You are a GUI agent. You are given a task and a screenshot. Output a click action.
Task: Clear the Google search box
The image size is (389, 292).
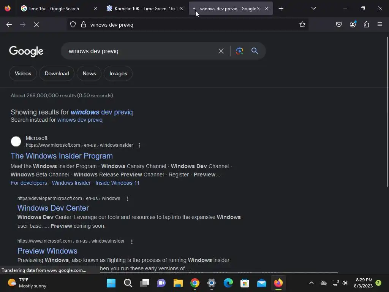pos(221,51)
